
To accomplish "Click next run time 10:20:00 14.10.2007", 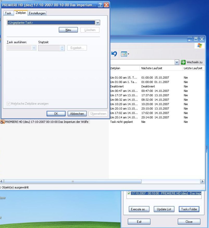I will coord(155,104).
